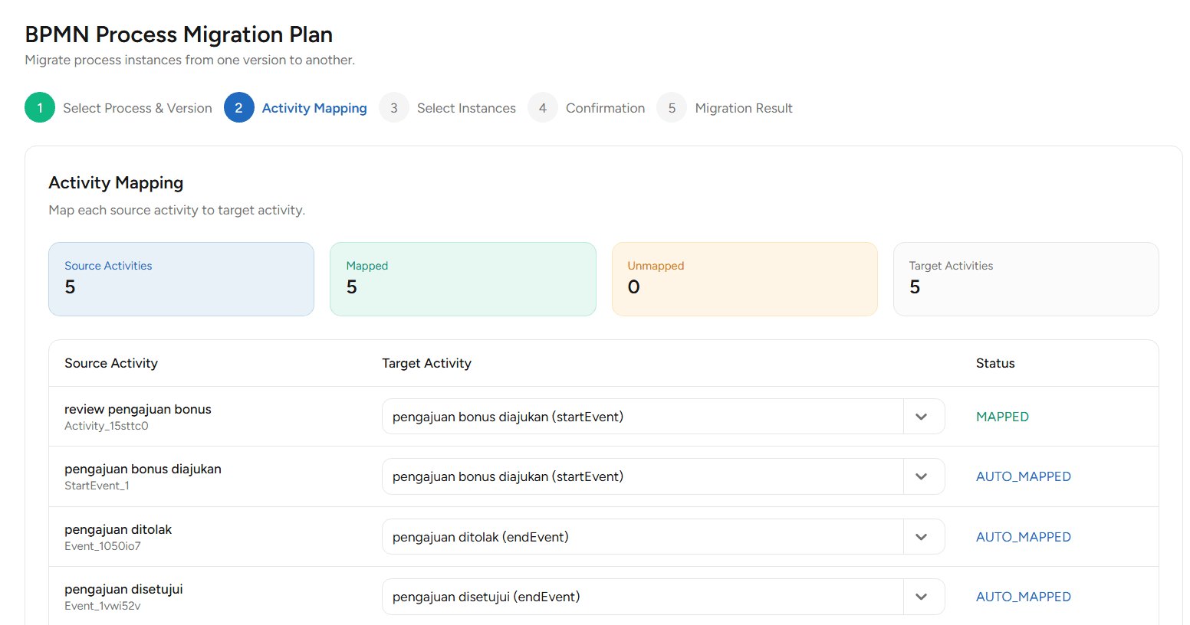Select the Mapped count card

coord(463,279)
